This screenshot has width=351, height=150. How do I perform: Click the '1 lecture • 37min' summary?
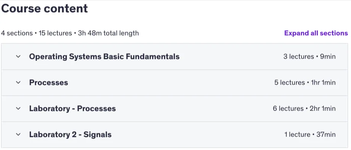pyautogui.click(x=310, y=134)
